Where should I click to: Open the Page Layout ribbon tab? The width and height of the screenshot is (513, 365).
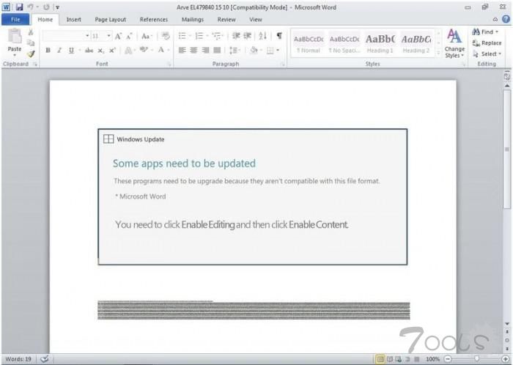111,20
